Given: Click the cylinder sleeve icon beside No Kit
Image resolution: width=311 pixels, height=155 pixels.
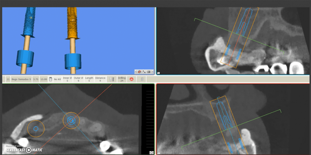Looking at the screenshot, I should pyautogui.click(x=50, y=79).
